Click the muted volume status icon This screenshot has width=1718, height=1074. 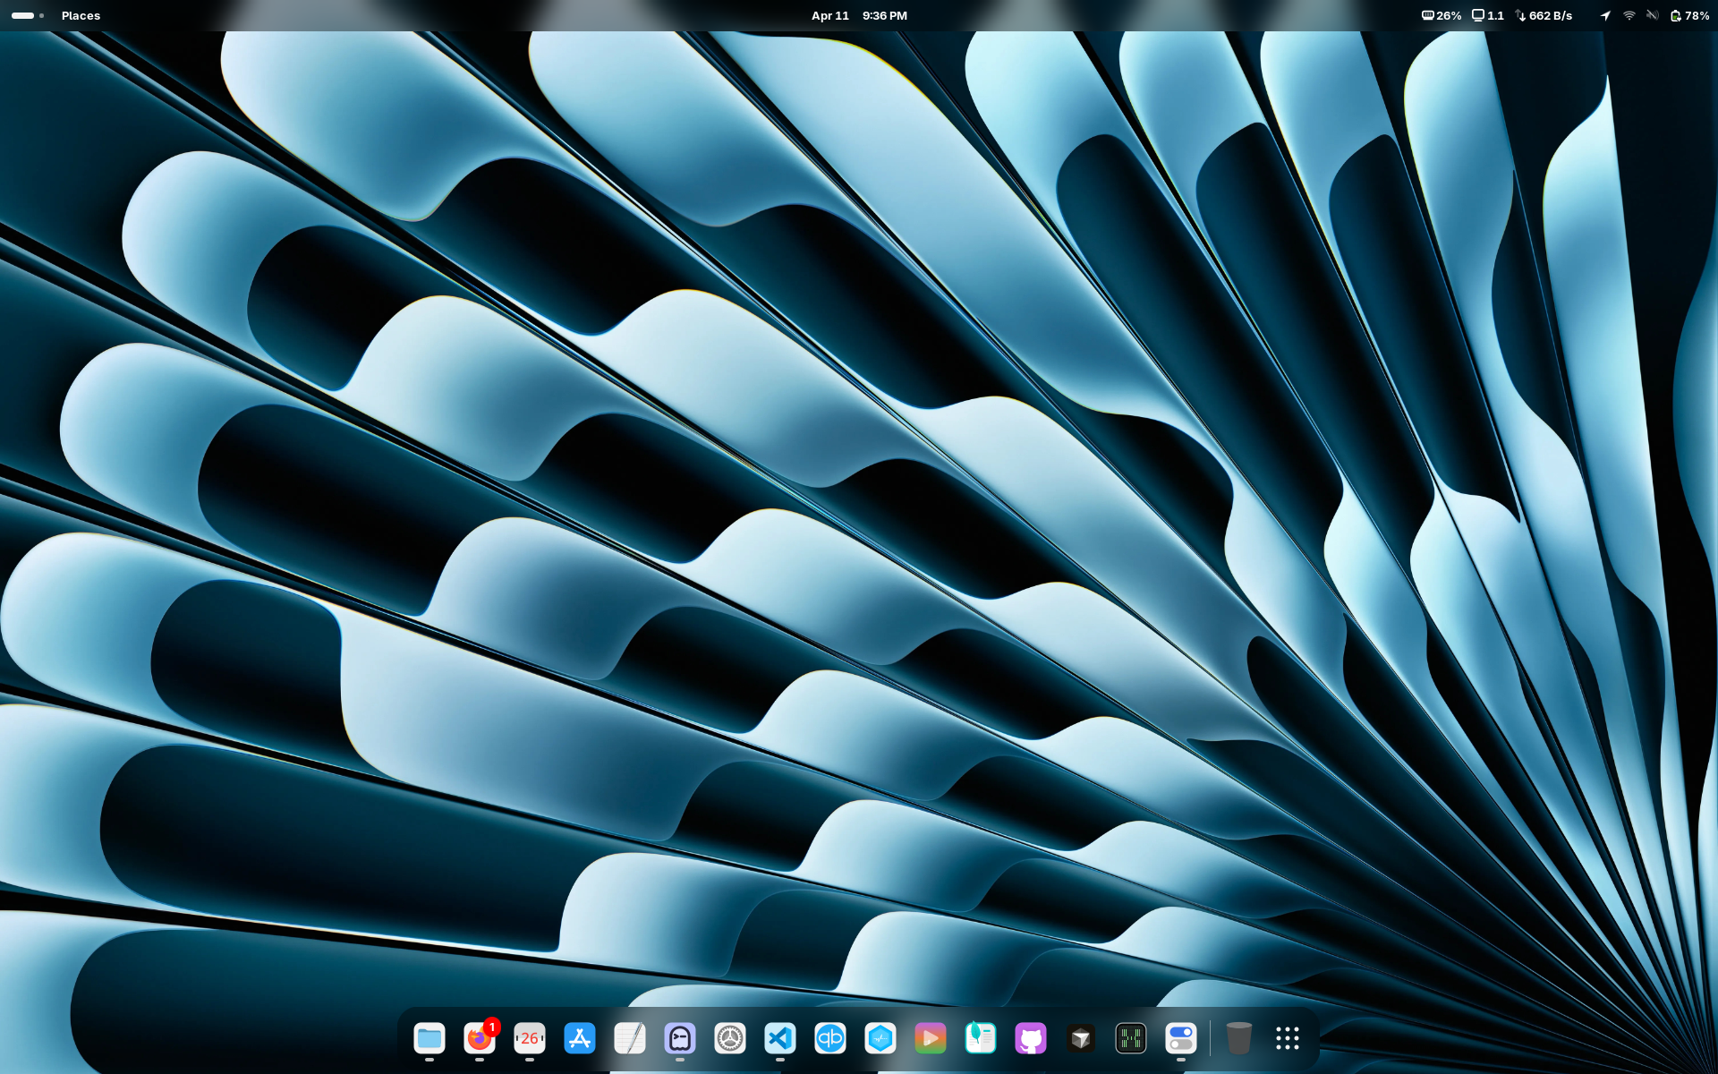1653,15
